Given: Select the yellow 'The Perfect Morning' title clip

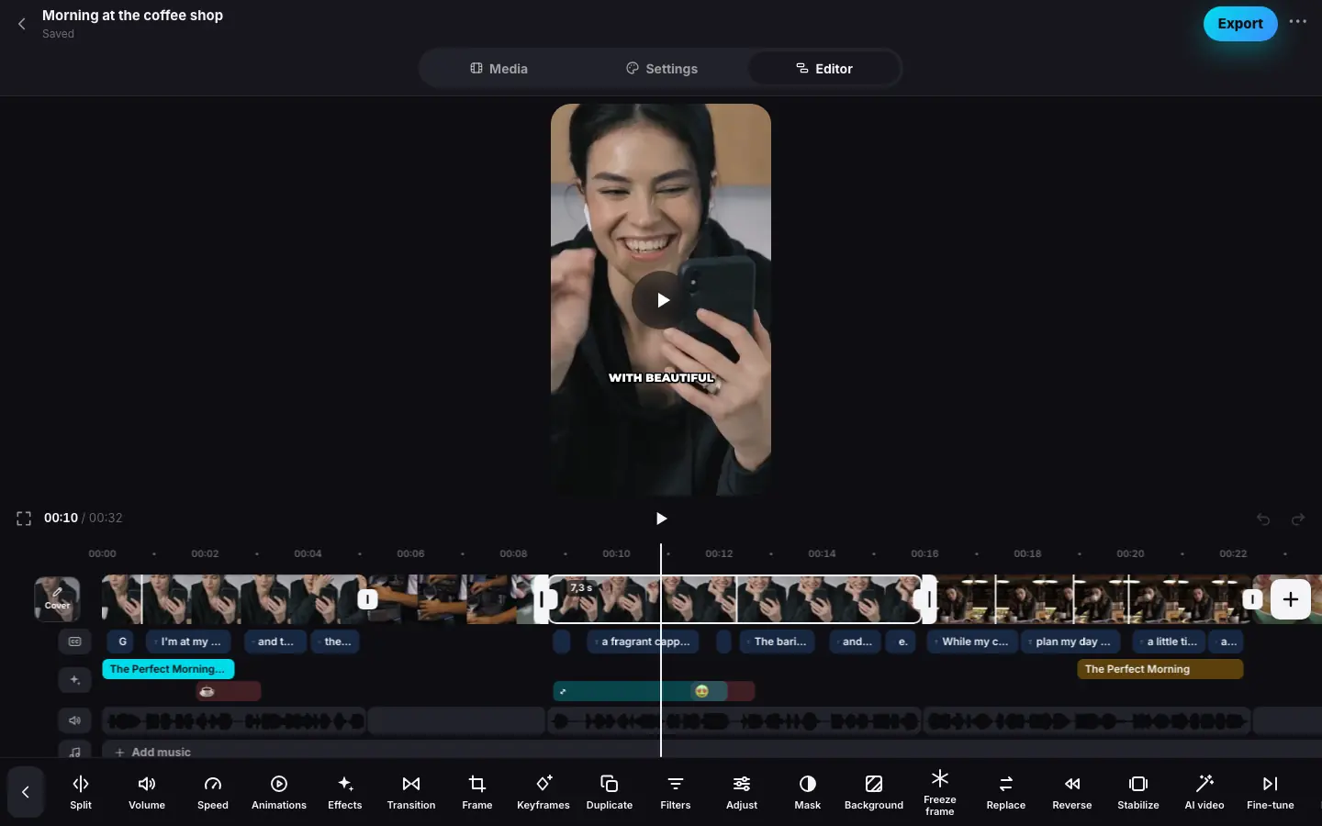Looking at the screenshot, I should tap(1160, 669).
